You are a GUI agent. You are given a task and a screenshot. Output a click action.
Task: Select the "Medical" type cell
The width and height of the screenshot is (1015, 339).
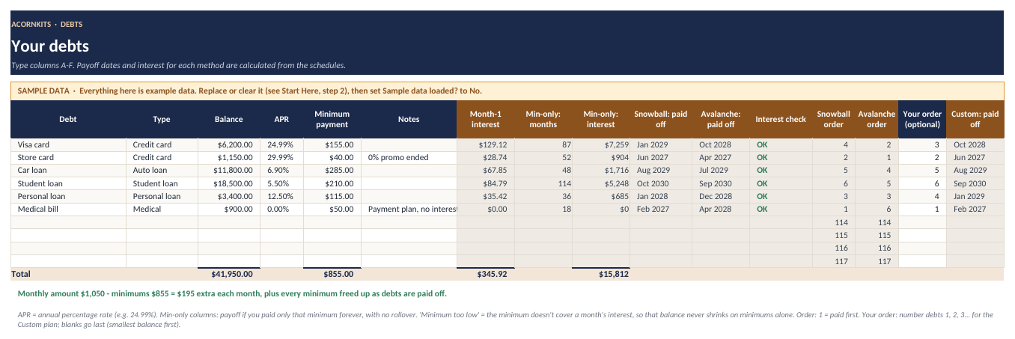[162, 210]
